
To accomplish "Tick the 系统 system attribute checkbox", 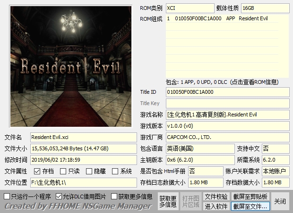I will 115,172.
